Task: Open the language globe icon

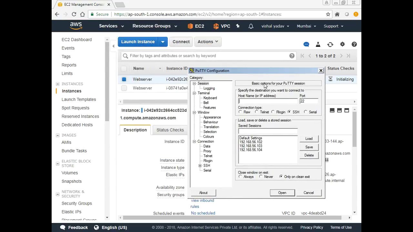Action: point(96,227)
